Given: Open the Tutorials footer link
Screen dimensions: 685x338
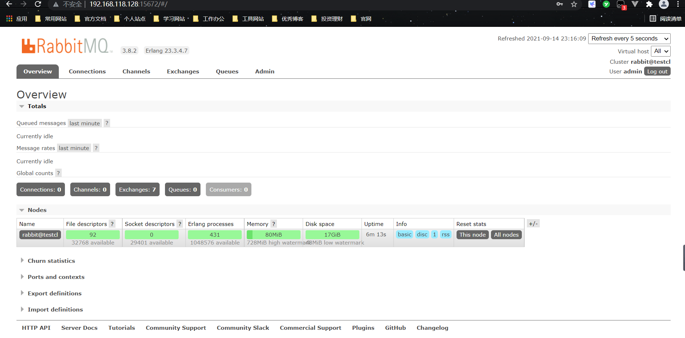Looking at the screenshot, I should click(x=122, y=328).
